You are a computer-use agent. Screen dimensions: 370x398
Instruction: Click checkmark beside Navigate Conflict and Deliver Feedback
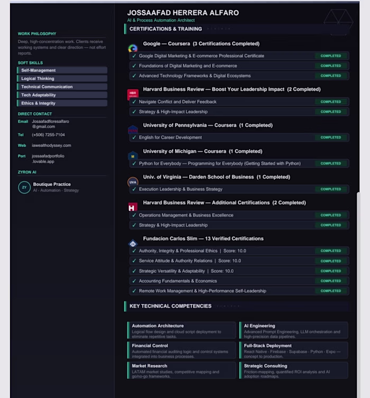point(134,102)
